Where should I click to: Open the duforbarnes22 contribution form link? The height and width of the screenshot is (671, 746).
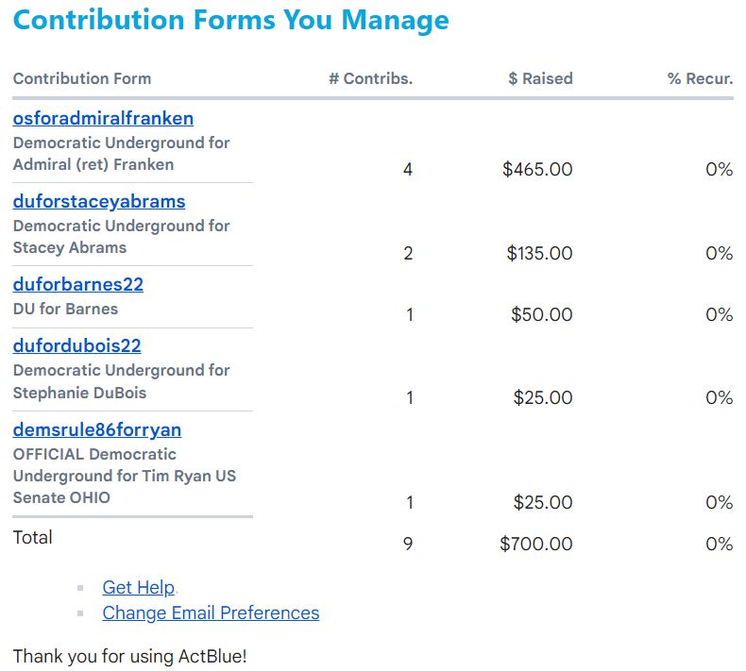[78, 284]
